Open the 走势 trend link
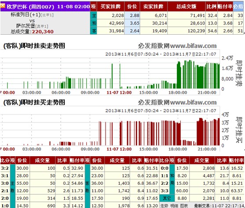This screenshot has height=208, width=245. point(164,206)
